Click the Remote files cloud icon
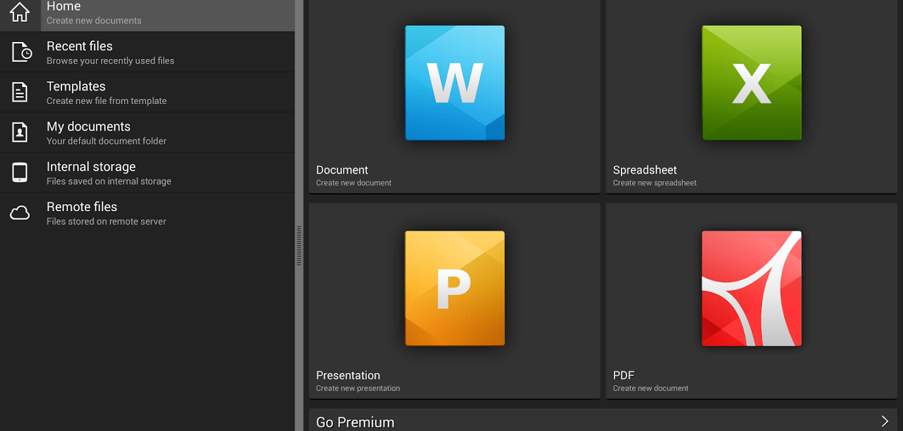903x431 pixels. tap(20, 213)
